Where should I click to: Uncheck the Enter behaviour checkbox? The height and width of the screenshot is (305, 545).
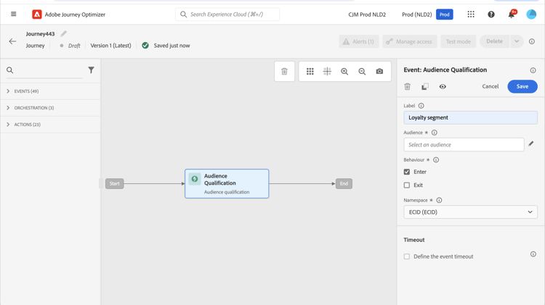(x=407, y=172)
